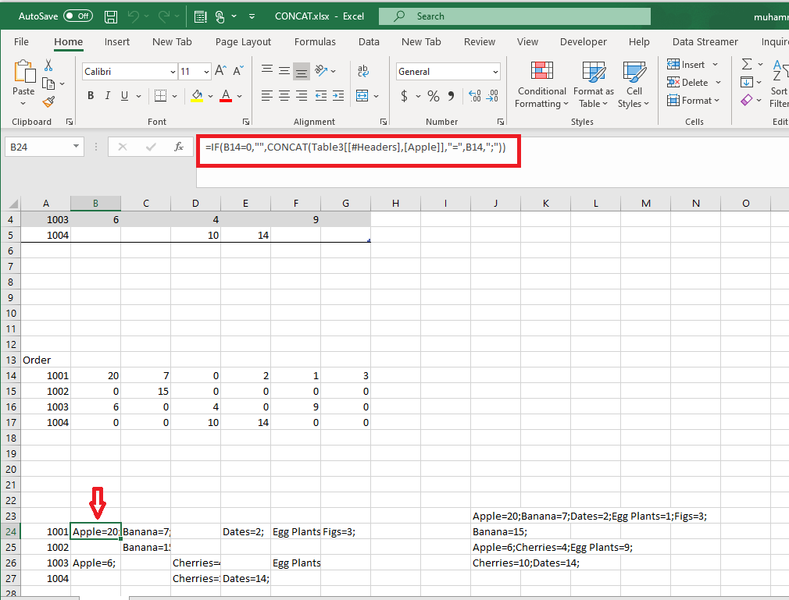This screenshot has width=789, height=600.
Task: Open the File menu tab
Action: point(21,41)
